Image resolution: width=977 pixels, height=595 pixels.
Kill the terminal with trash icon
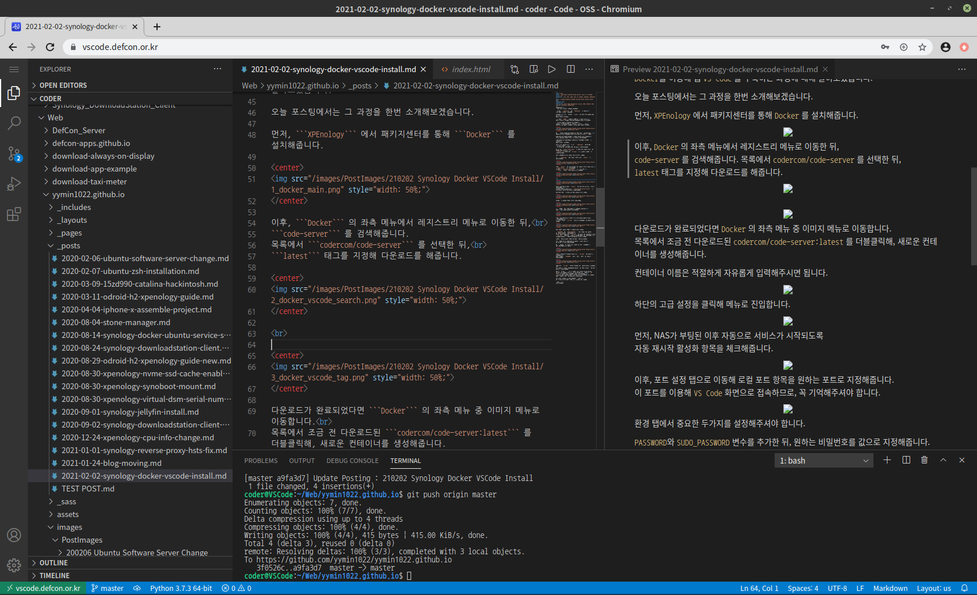925,460
